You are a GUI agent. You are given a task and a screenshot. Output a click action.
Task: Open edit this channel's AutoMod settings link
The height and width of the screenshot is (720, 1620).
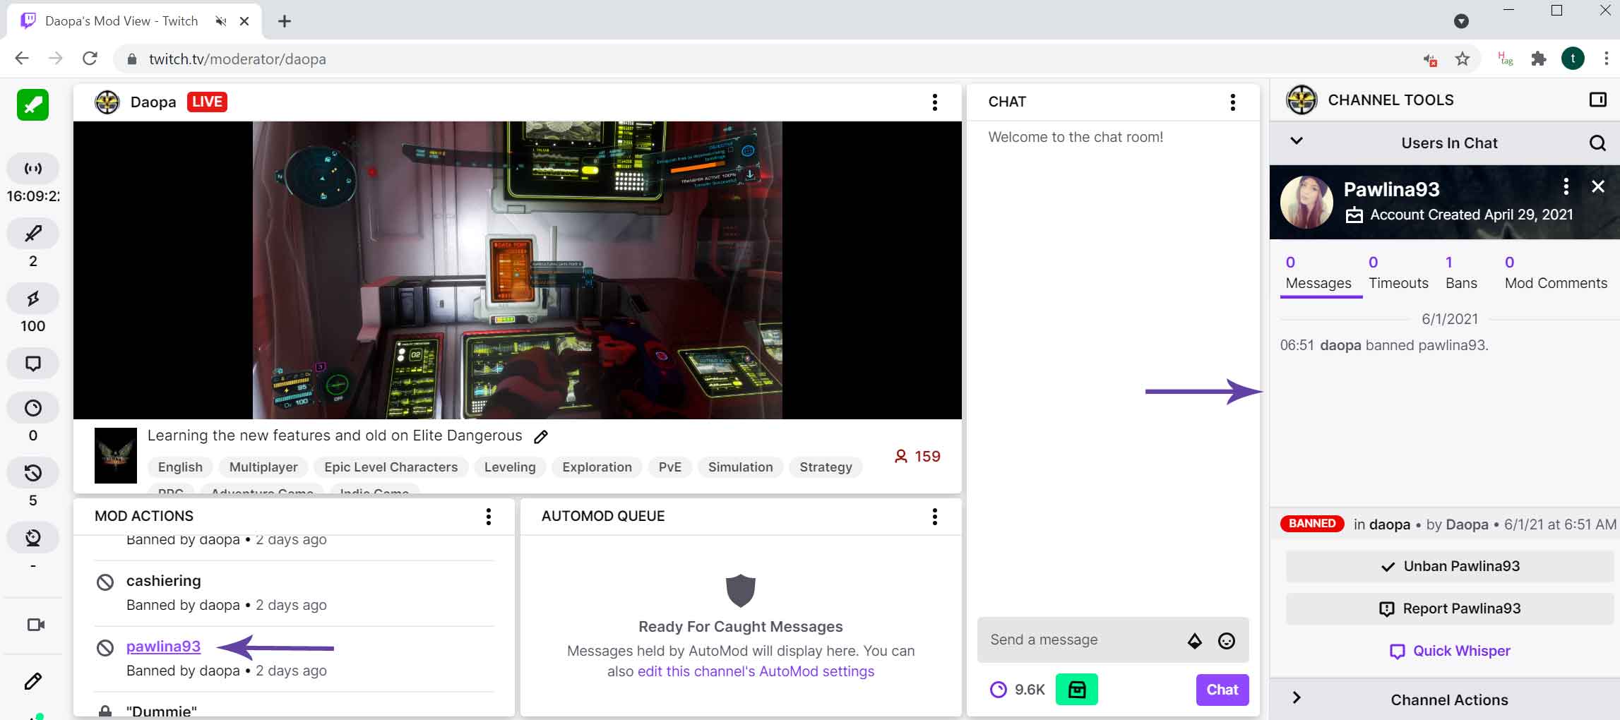(756, 671)
